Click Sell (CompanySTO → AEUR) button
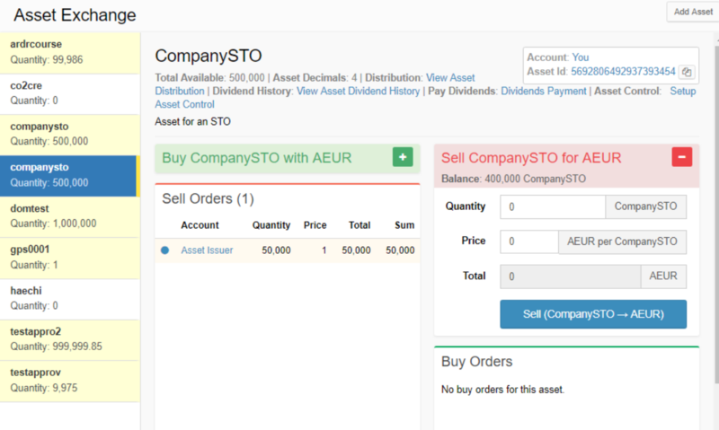 pos(593,314)
